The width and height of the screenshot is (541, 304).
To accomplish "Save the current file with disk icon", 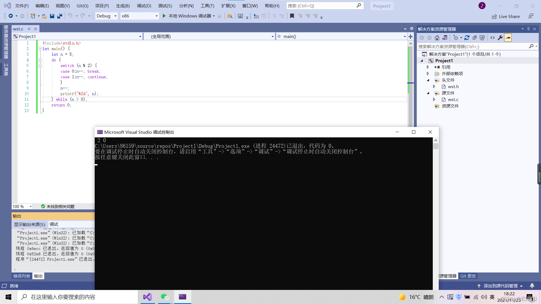I will point(52,16).
